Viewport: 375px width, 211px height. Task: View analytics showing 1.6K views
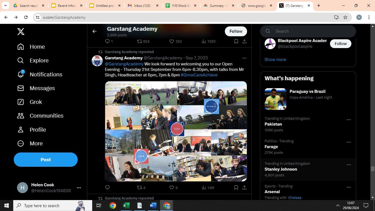208,188
